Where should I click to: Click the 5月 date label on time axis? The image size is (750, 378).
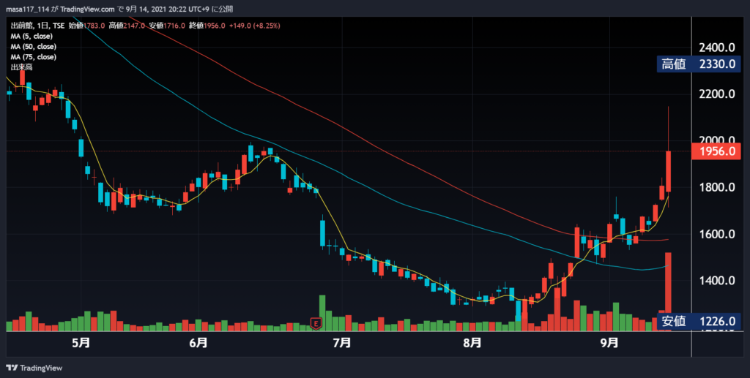pyautogui.click(x=81, y=343)
